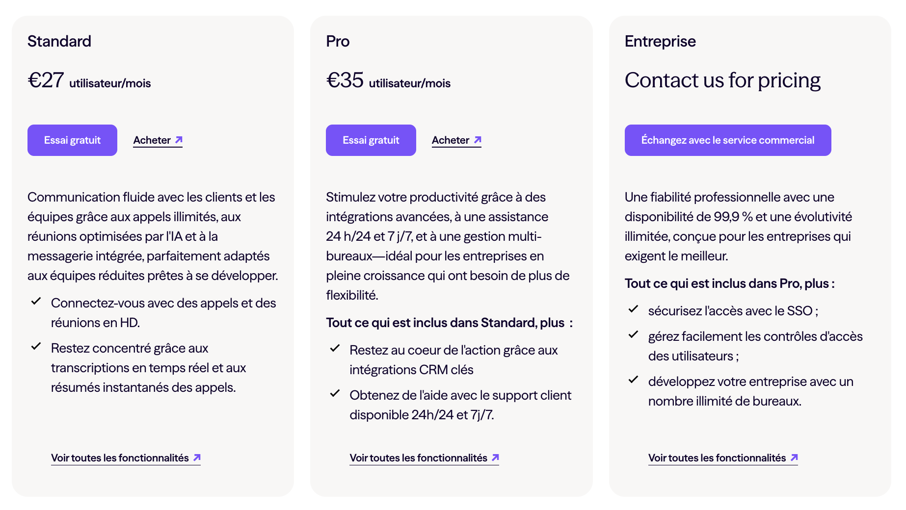View all Entreprise features link
Image resolution: width=906 pixels, height=510 pixels.
(717, 458)
